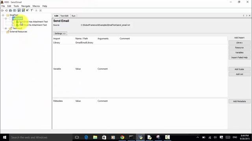Click the Resource import button
Image resolution: width=252 pixels, height=141 pixels.
(x=239, y=48)
